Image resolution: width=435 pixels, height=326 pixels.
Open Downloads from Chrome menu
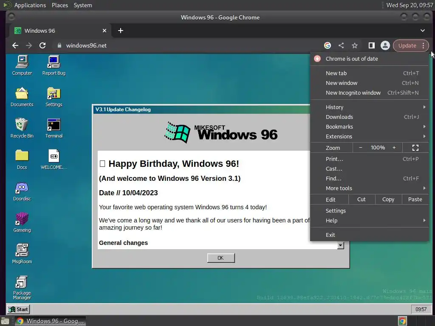pyautogui.click(x=370, y=117)
